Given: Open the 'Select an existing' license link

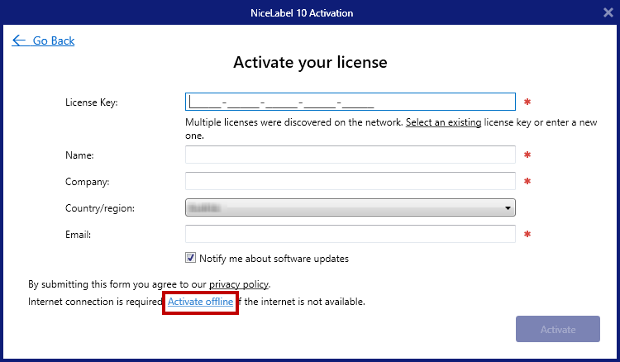Looking at the screenshot, I should [443, 122].
